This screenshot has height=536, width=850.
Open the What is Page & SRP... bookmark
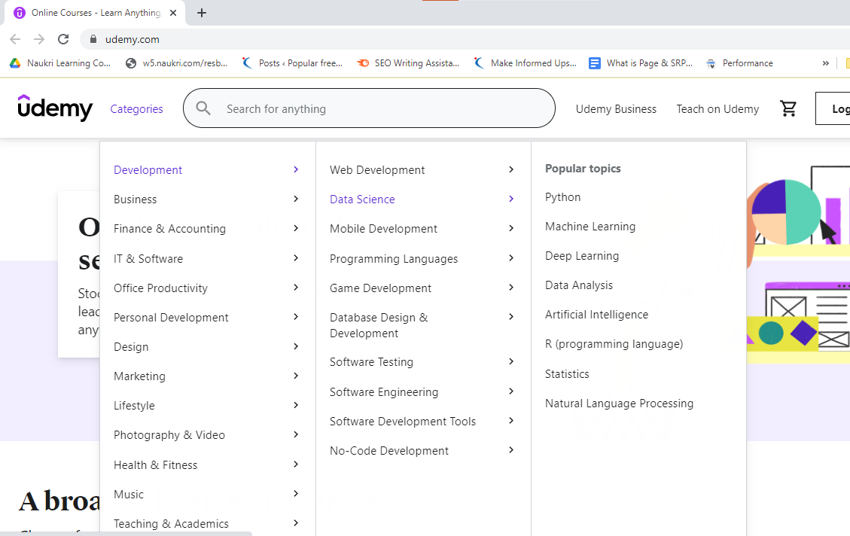[641, 63]
